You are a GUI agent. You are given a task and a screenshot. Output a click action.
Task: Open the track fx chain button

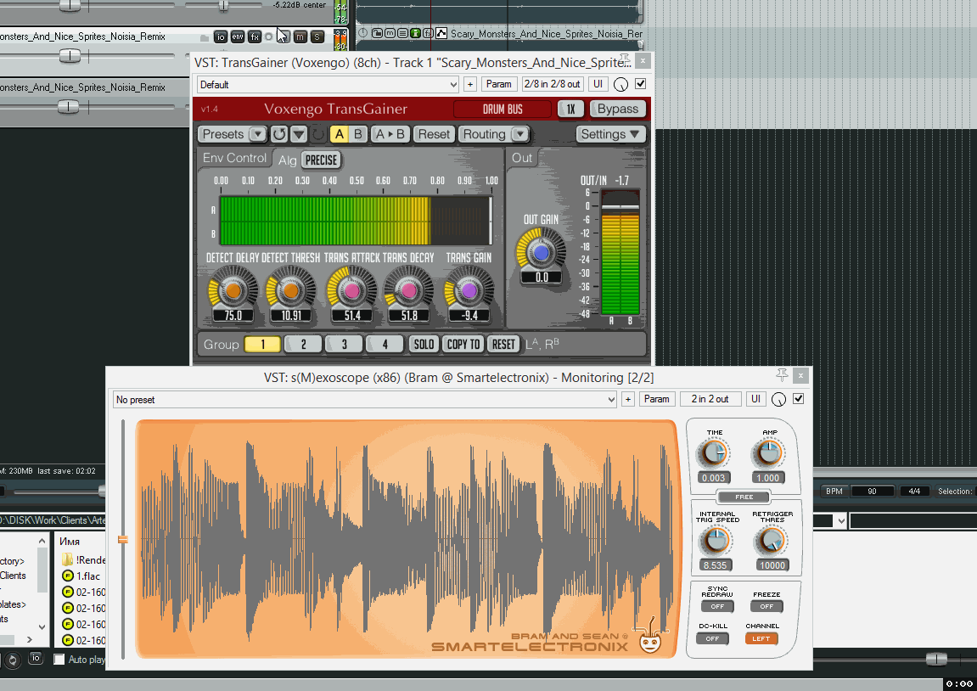click(x=254, y=37)
